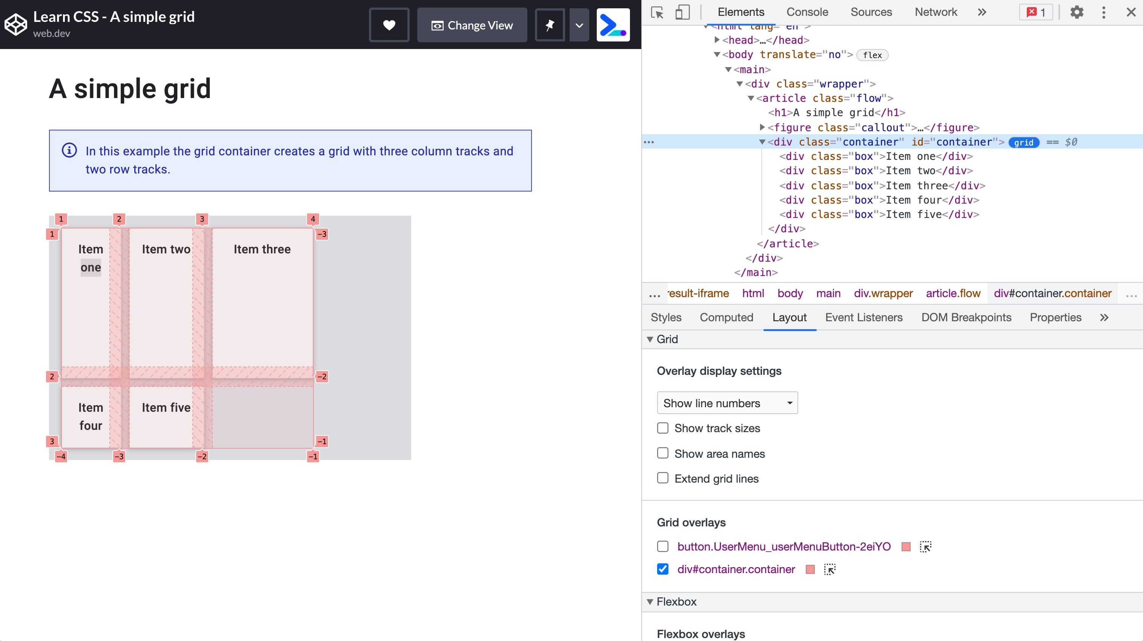The image size is (1143, 641).
Task: Switch to the Styles tab in DevTools
Action: (667, 317)
